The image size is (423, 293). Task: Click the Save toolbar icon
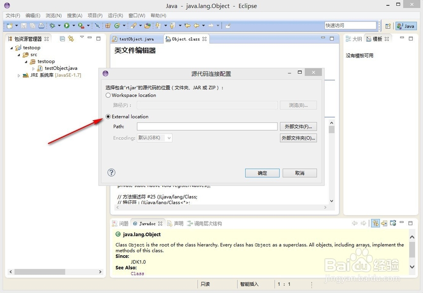(24, 26)
